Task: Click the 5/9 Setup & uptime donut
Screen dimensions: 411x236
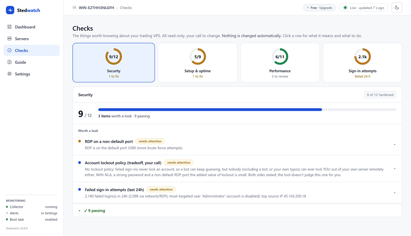Action: 198,57
